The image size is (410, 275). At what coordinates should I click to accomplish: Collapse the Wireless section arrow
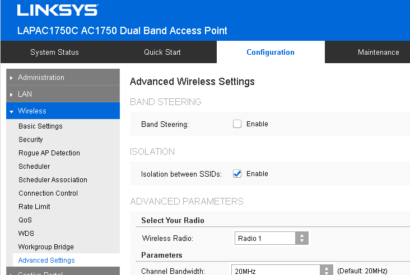click(x=11, y=111)
